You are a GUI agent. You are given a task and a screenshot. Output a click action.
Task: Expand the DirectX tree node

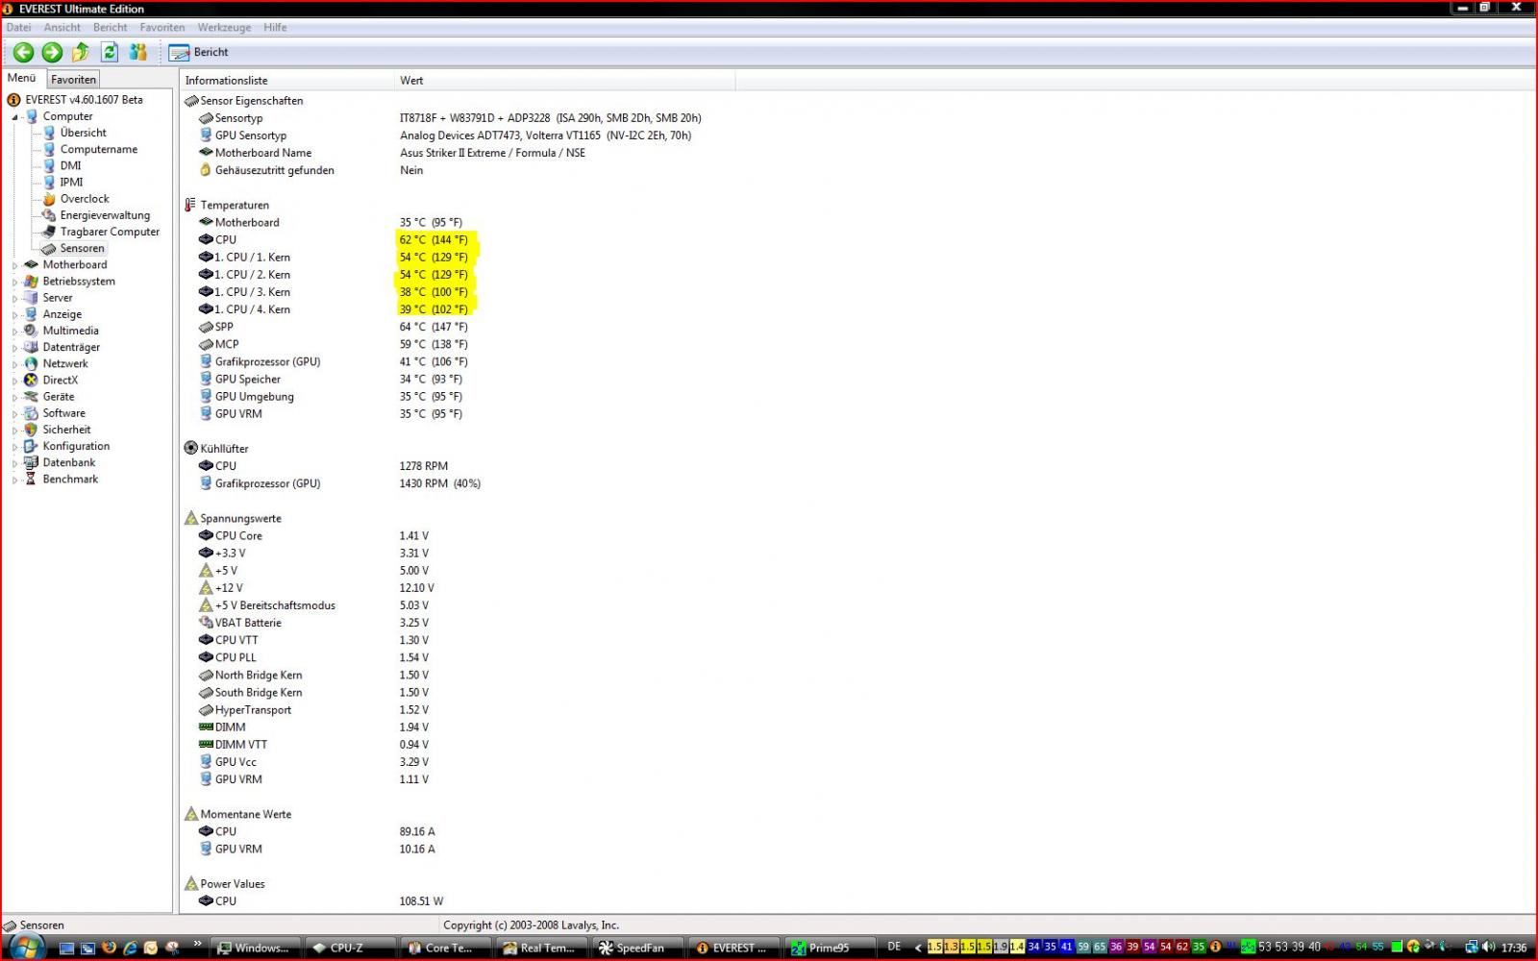(14, 381)
